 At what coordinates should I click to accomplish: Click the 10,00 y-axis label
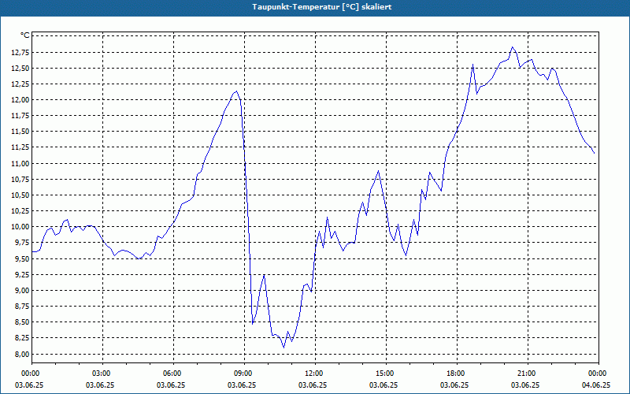tap(21, 227)
